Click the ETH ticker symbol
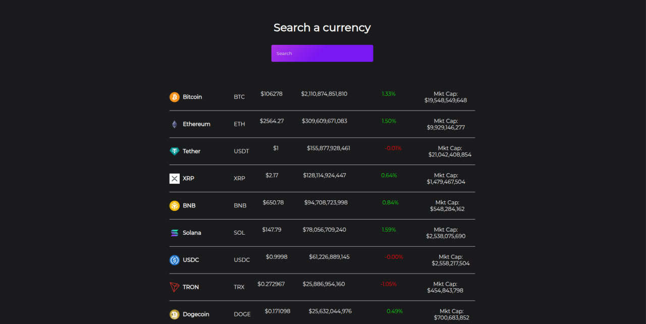 [239, 124]
